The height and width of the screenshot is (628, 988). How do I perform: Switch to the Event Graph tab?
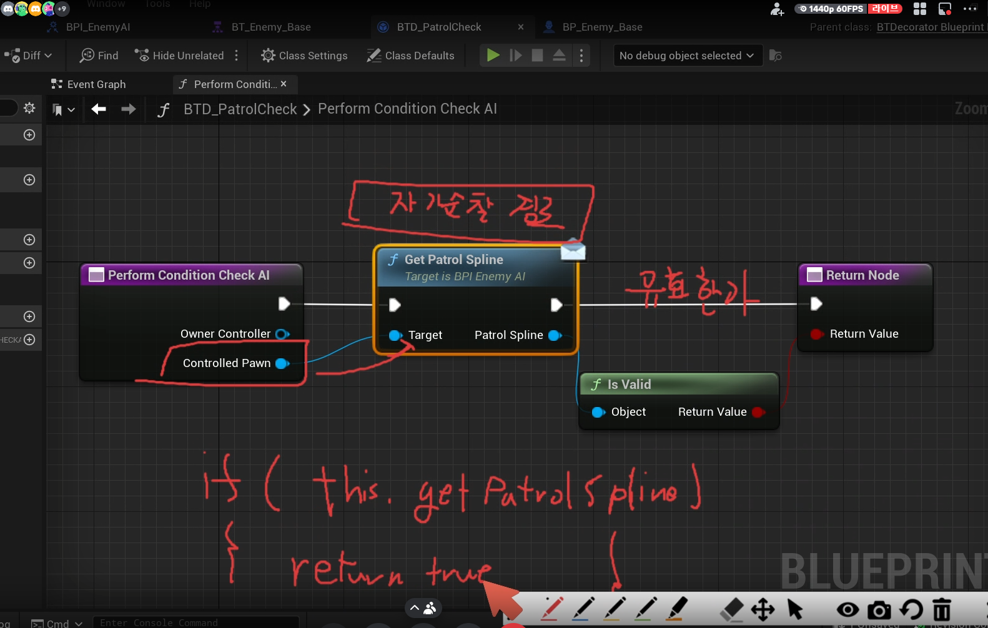89,84
